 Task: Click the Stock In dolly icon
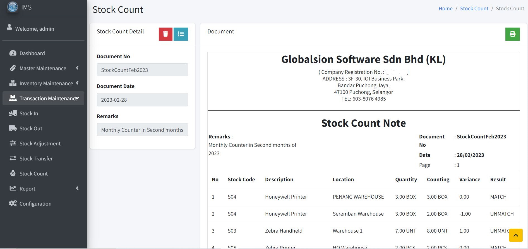[x=13, y=113]
